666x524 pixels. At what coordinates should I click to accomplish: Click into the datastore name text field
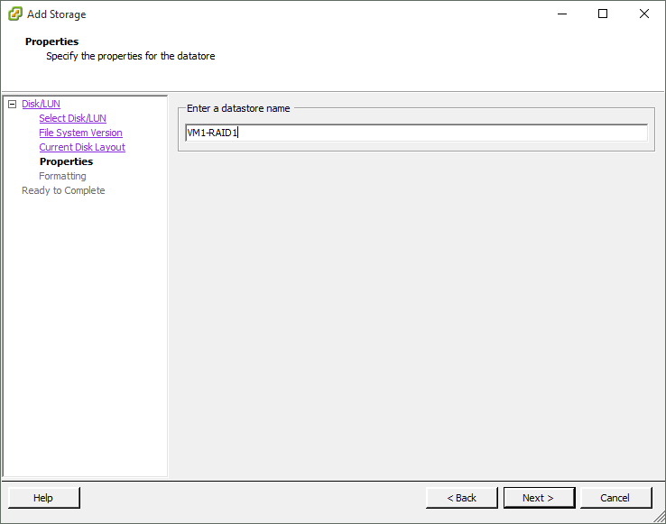pyautogui.click(x=415, y=133)
